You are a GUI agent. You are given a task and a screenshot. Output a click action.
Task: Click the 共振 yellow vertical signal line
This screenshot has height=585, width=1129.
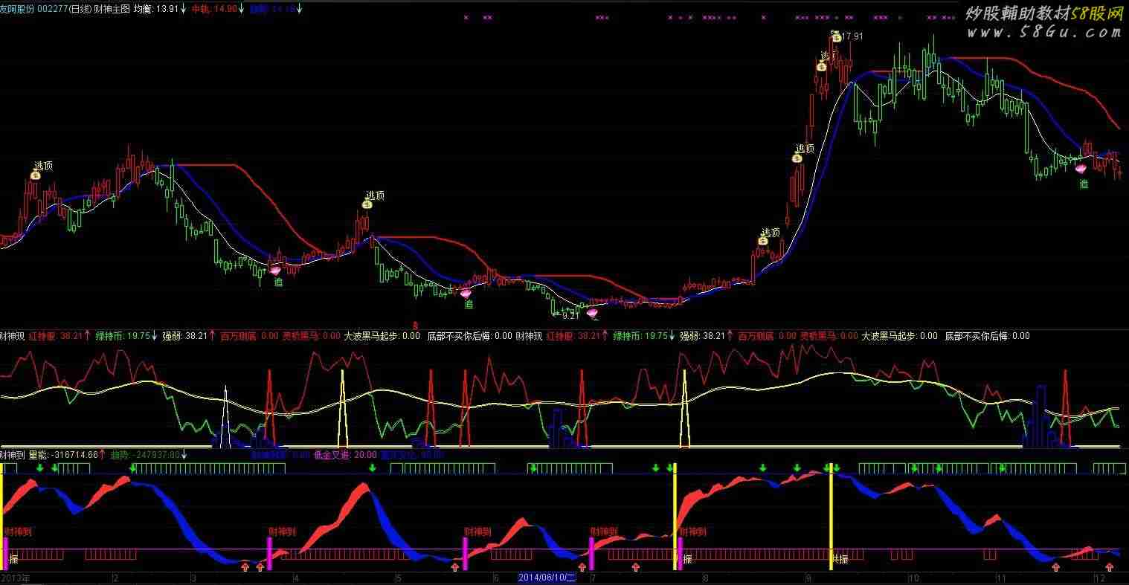831,520
